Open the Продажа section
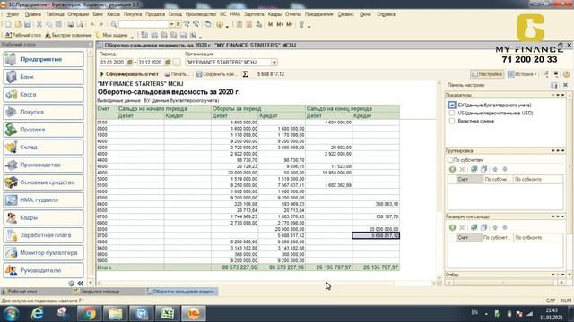574x322 pixels. click(x=44, y=130)
